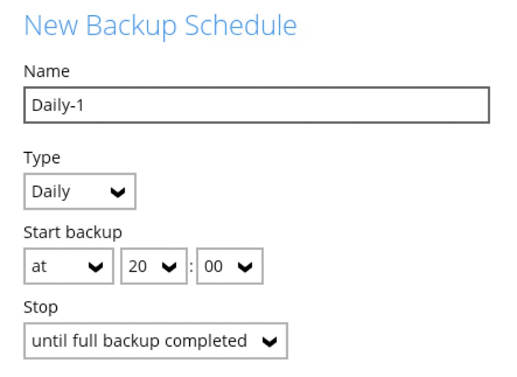Screen dimensions: 517x377
Task: Click the 'Start backup' label
Action: (73, 231)
